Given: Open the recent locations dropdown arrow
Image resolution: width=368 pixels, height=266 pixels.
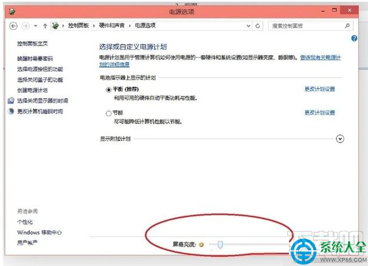Looking at the screenshot, I should [36, 26].
